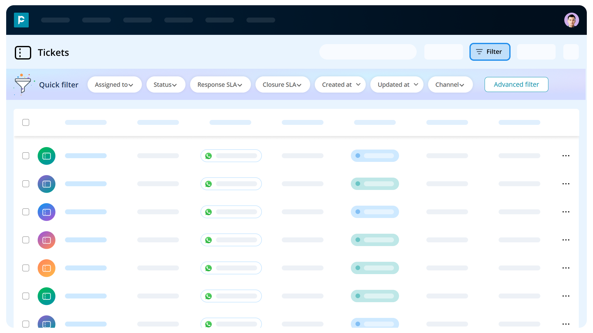Image resolution: width=593 pixels, height=333 pixels.
Task: Check the first ticket row checkbox
Action: click(x=26, y=156)
